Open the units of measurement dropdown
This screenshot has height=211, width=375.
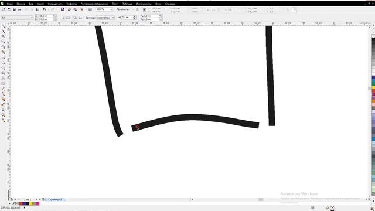pos(112,18)
